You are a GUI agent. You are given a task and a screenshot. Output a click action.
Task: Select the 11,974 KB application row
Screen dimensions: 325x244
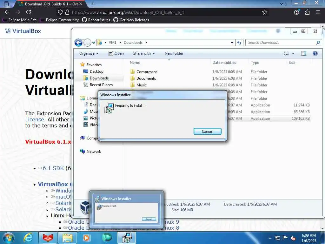(269, 105)
